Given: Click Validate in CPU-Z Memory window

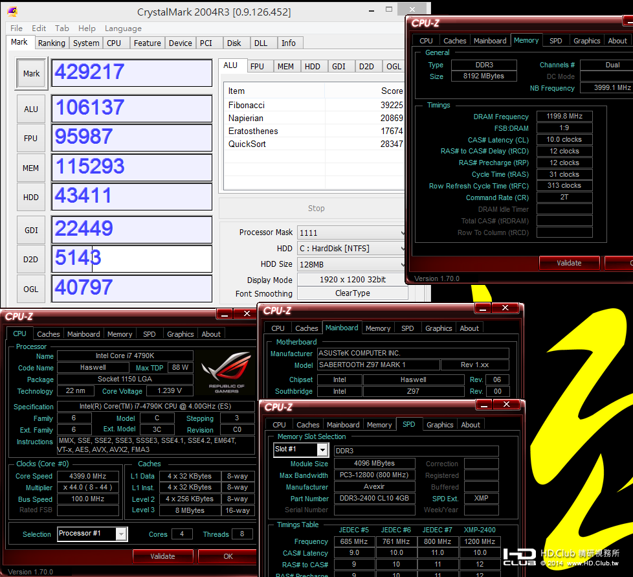Looking at the screenshot, I should coord(569,263).
